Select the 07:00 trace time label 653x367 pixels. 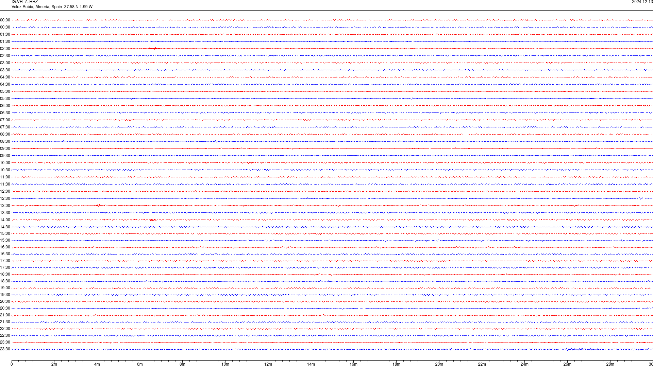(x=5, y=120)
